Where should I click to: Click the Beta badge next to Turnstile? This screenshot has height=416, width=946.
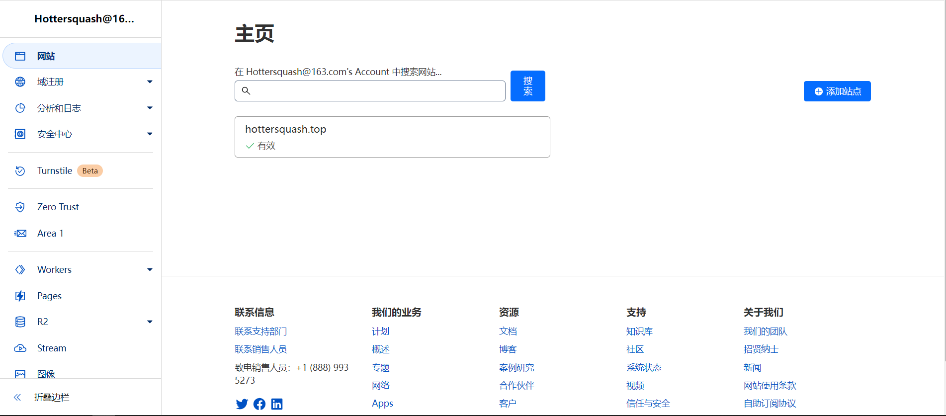(90, 171)
